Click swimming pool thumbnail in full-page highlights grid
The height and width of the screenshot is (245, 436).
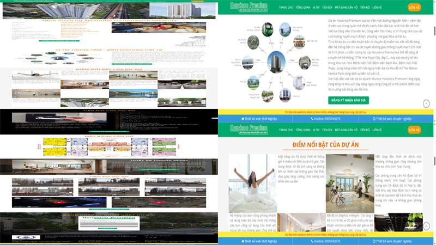(133, 94)
